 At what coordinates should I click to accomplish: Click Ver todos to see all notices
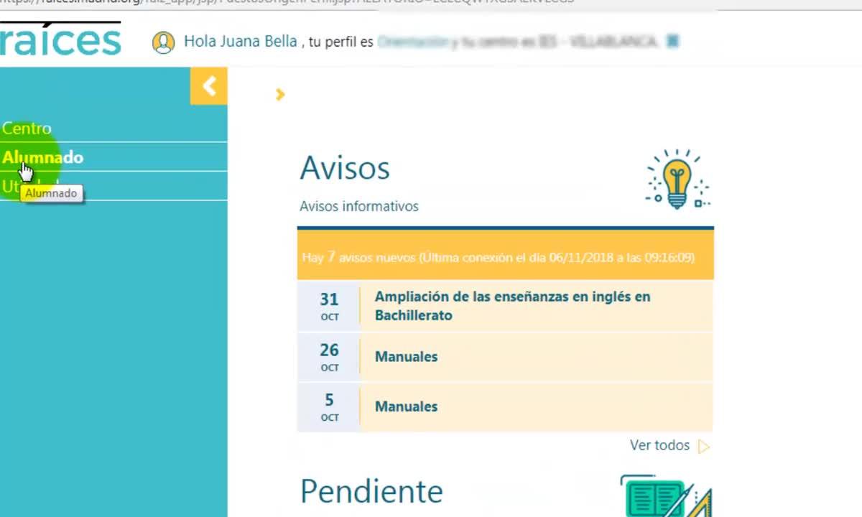click(x=659, y=445)
